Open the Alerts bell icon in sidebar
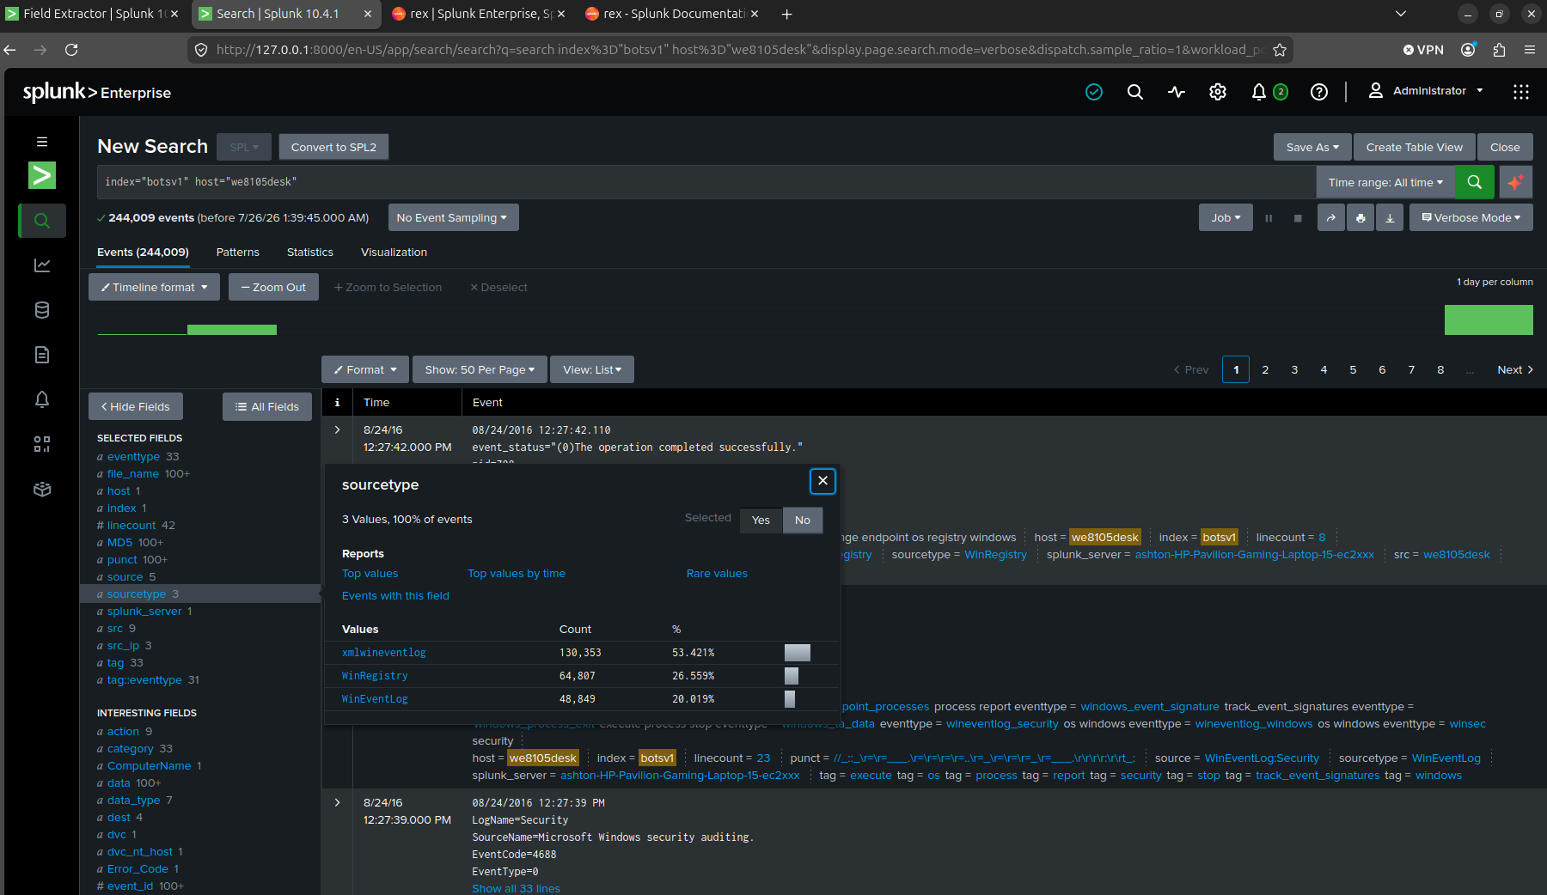1547x895 pixels. tap(41, 399)
